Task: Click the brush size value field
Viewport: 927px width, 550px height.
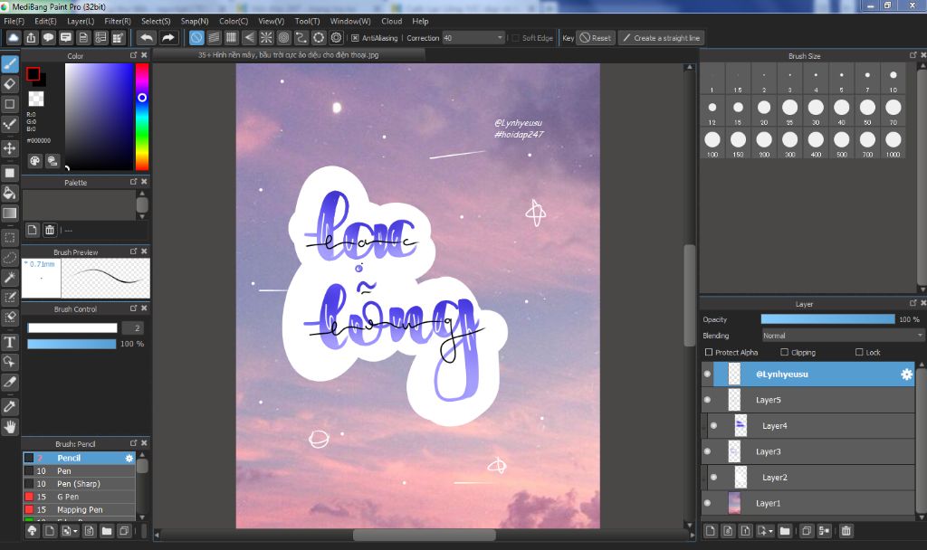Action: click(132, 327)
